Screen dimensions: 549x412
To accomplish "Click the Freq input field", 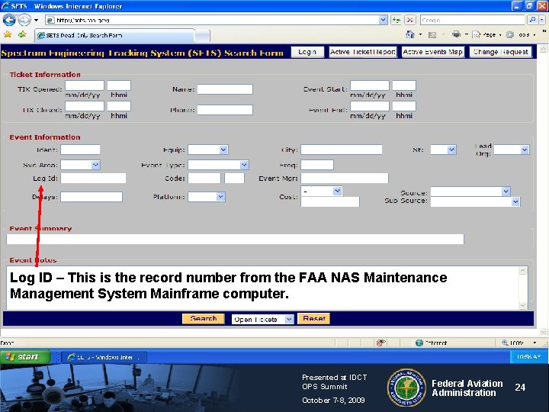I will [x=317, y=165].
